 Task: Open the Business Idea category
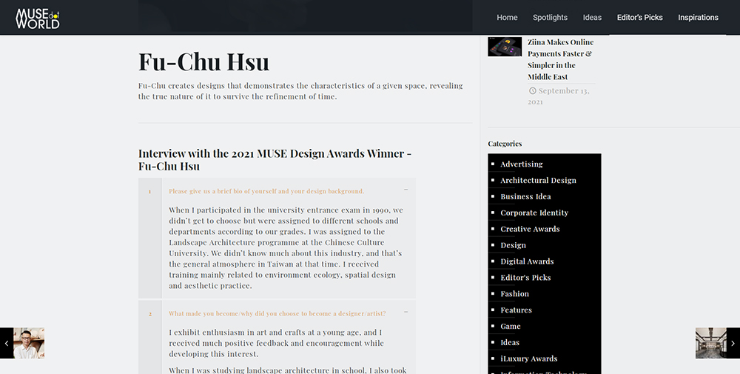(x=525, y=196)
